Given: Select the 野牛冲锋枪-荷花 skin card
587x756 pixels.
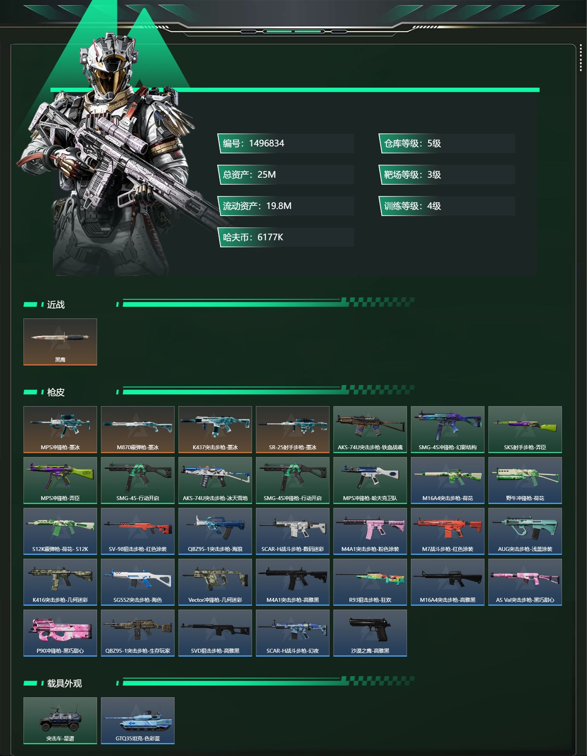Looking at the screenshot, I should [x=525, y=481].
